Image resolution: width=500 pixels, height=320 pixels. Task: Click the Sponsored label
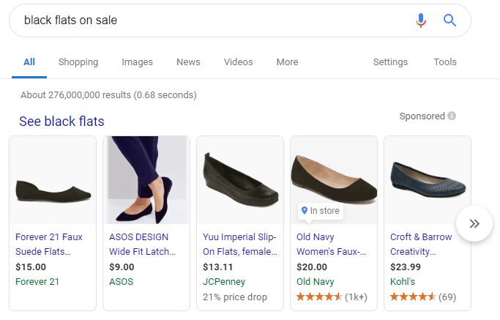tap(422, 116)
